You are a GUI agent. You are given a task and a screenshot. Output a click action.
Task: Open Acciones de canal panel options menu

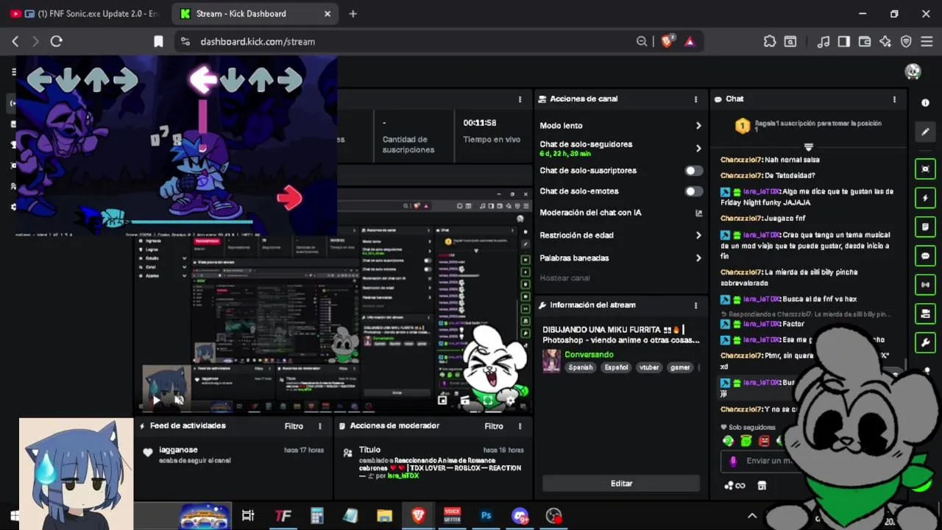point(695,99)
